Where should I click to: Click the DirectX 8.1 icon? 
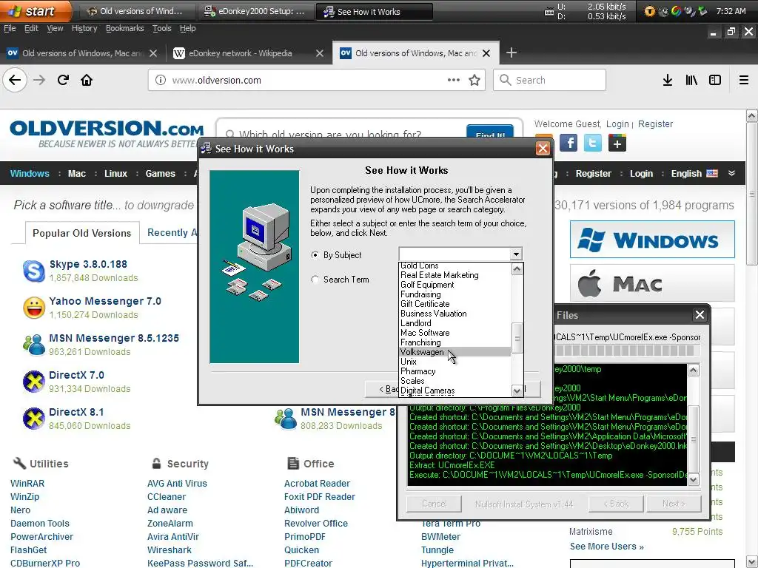tap(34, 419)
